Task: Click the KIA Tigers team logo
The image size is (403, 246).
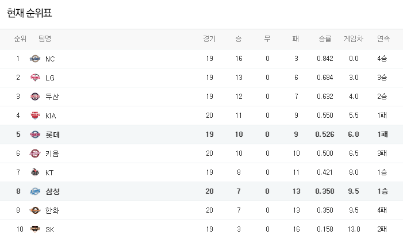Action: (35, 116)
